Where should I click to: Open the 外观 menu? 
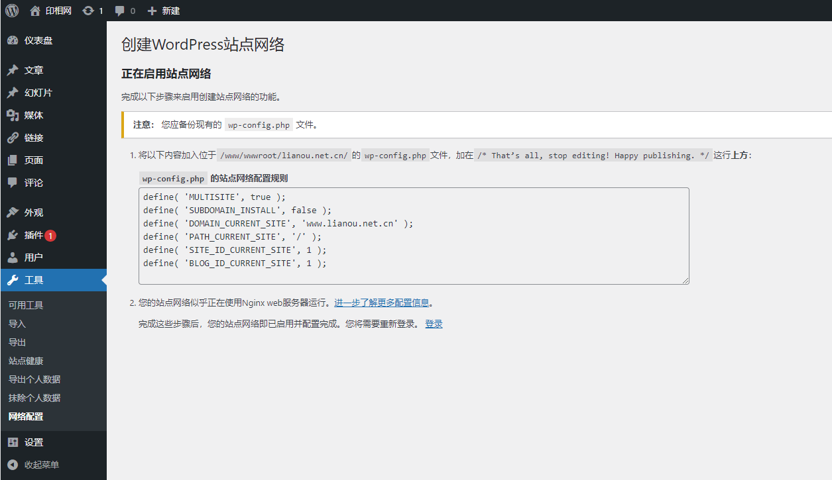[x=53, y=213]
